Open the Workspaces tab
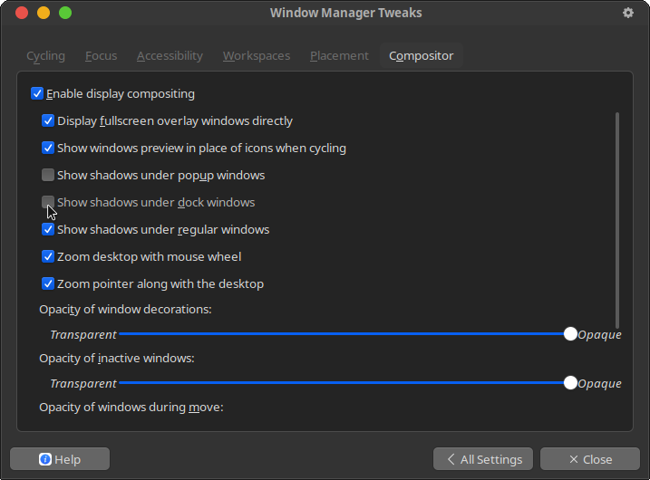Viewport: 650px width, 480px height. [x=257, y=56]
